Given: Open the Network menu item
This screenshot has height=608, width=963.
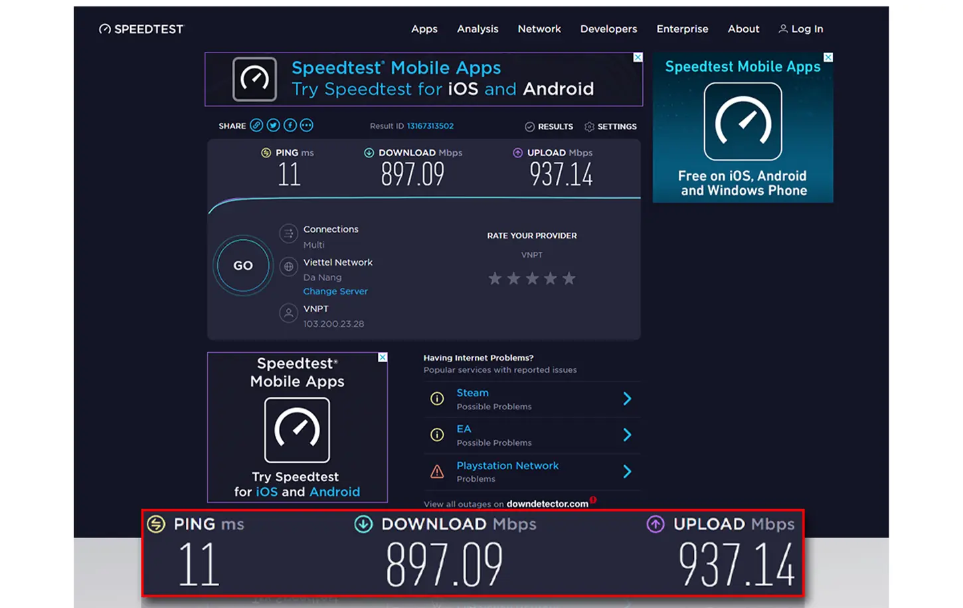Looking at the screenshot, I should point(539,29).
